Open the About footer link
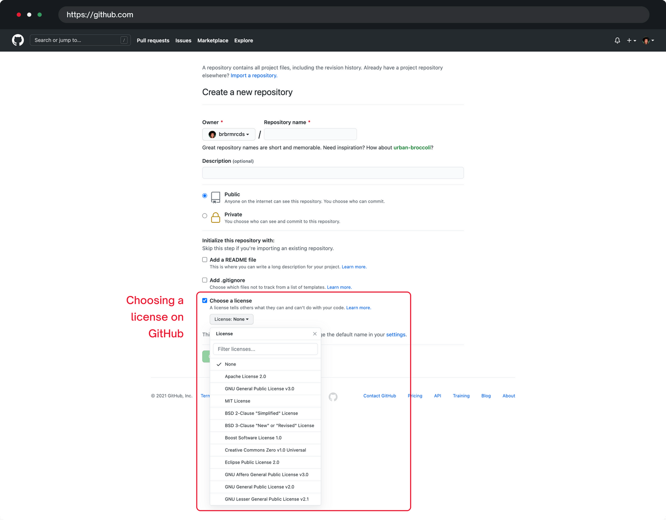This screenshot has height=520, width=666. tap(509, 396)
